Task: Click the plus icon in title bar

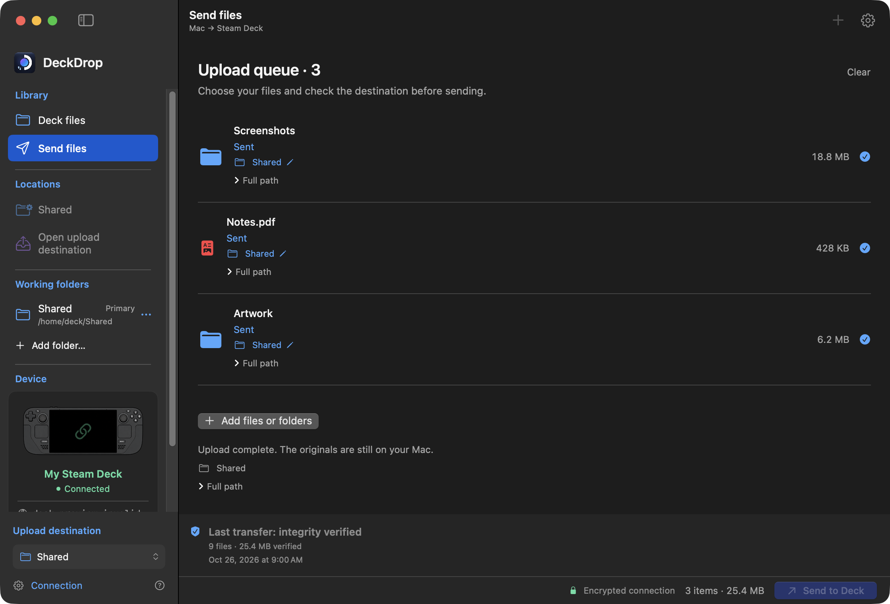Action: [x=838, y=20]
